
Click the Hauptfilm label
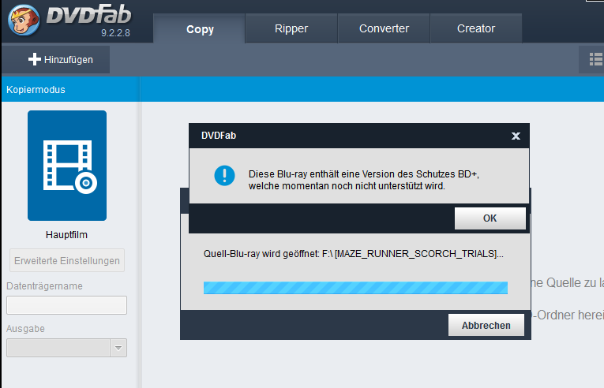click(66, 235)
